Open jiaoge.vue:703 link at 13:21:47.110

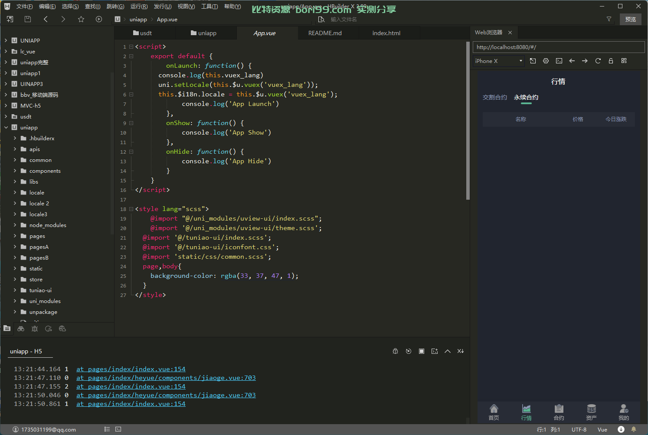coord(166,378)
